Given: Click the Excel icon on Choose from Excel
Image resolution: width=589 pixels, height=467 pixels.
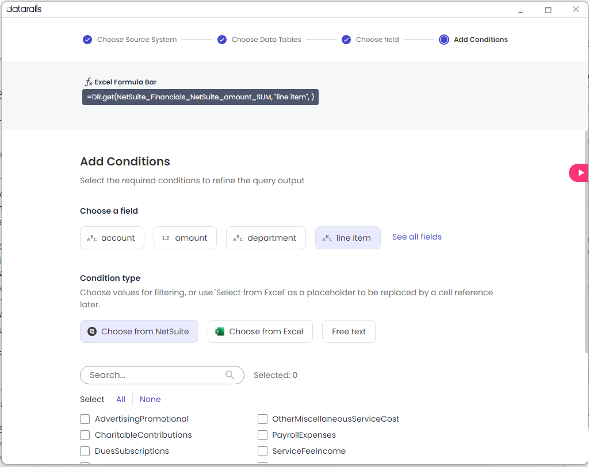Looking at the screenshot, I should click(x=219, y=331).
